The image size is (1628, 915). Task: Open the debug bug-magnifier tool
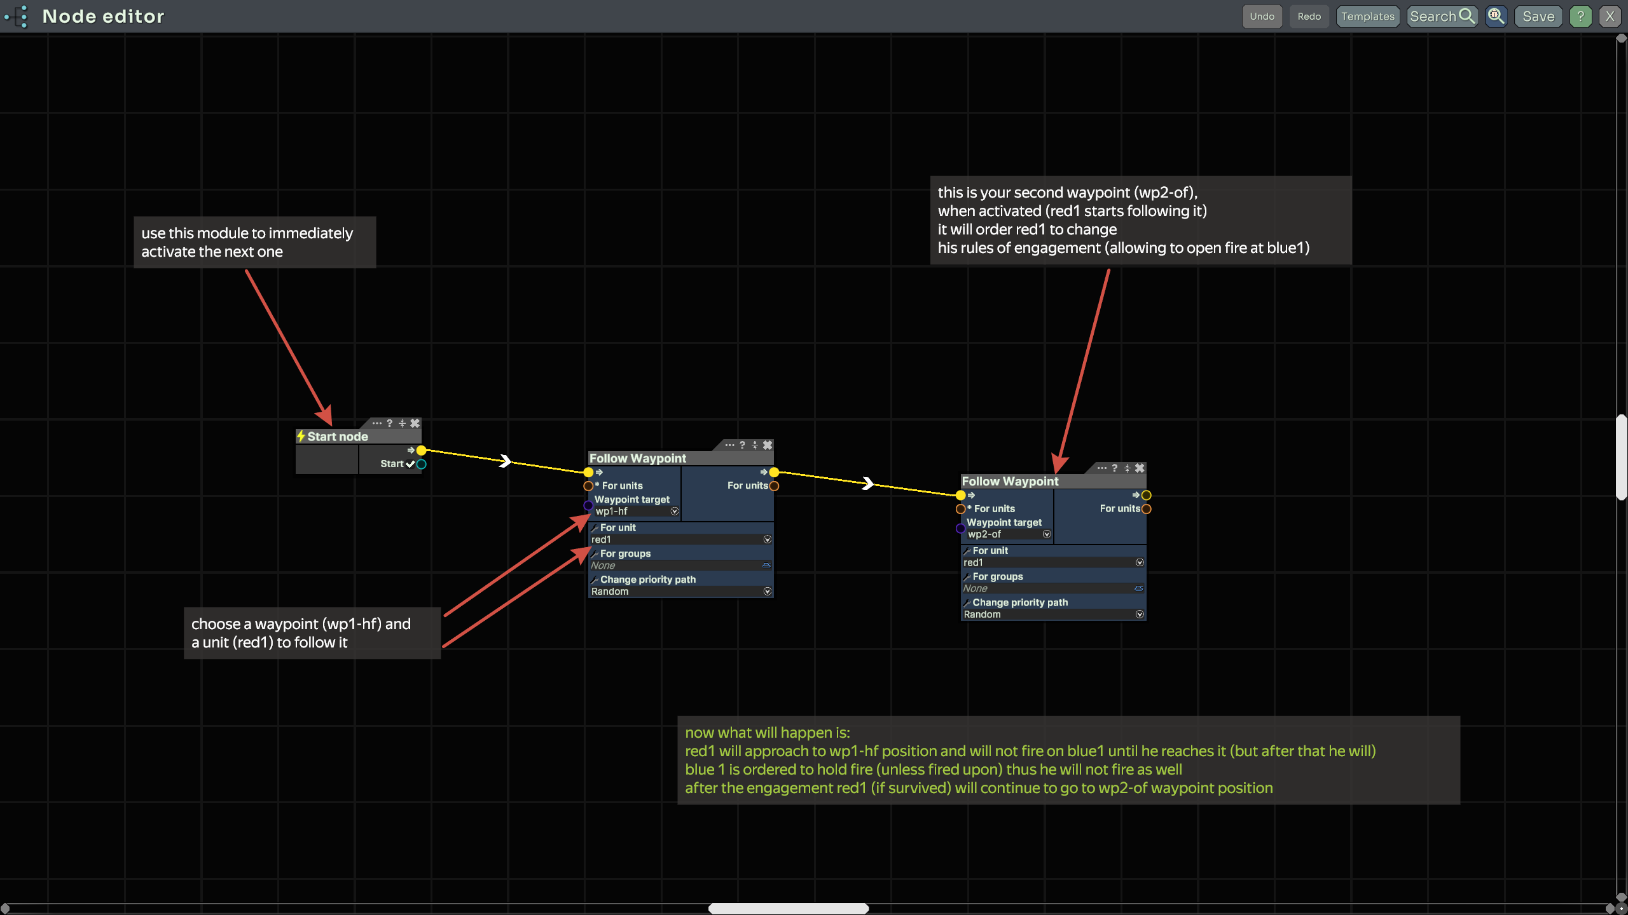[1496, 17]
